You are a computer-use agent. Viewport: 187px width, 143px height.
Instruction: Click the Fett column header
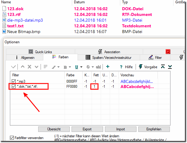[96, 75]
